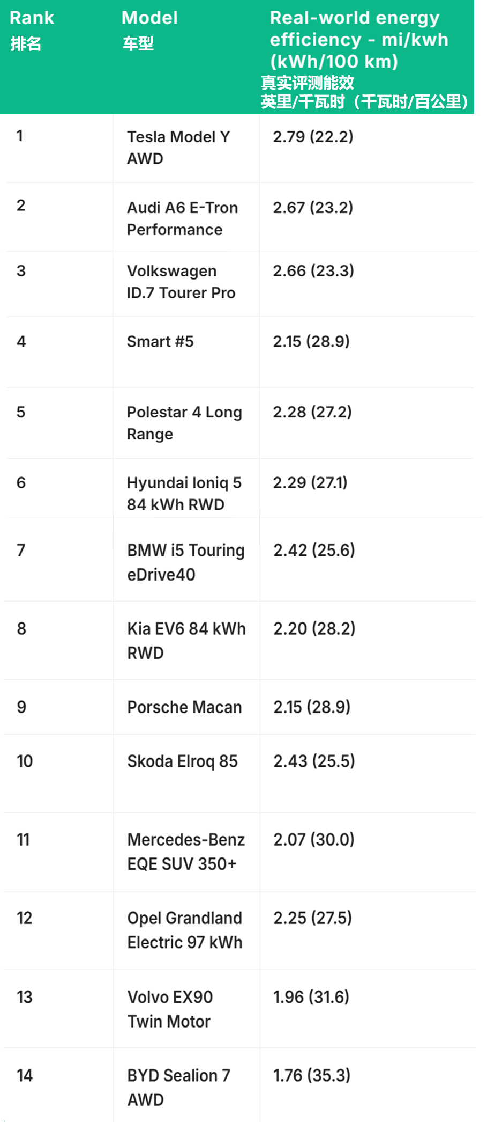Click the Kia EV6 84 kWh RWD entry
This screenshot has width=487, height=1122.
coord(186,640)
